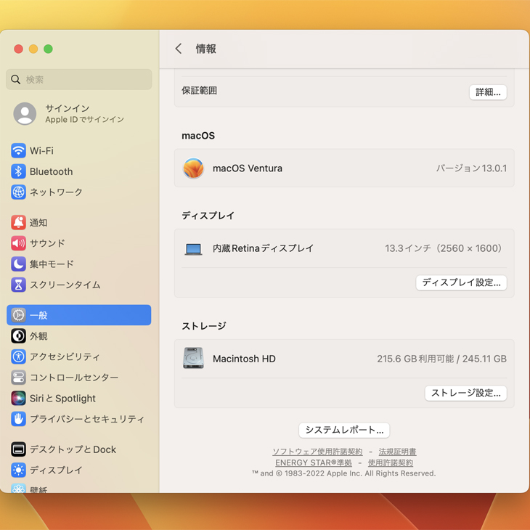This screenshot has width=530, height=530.
Task: Open ネットワーク globe icon
Action: click(18, 192)
